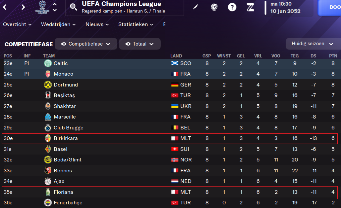Viewport: 341px width, 208px height.
Task: Click the search magnifier icon
Action: [x=74, y=7]
